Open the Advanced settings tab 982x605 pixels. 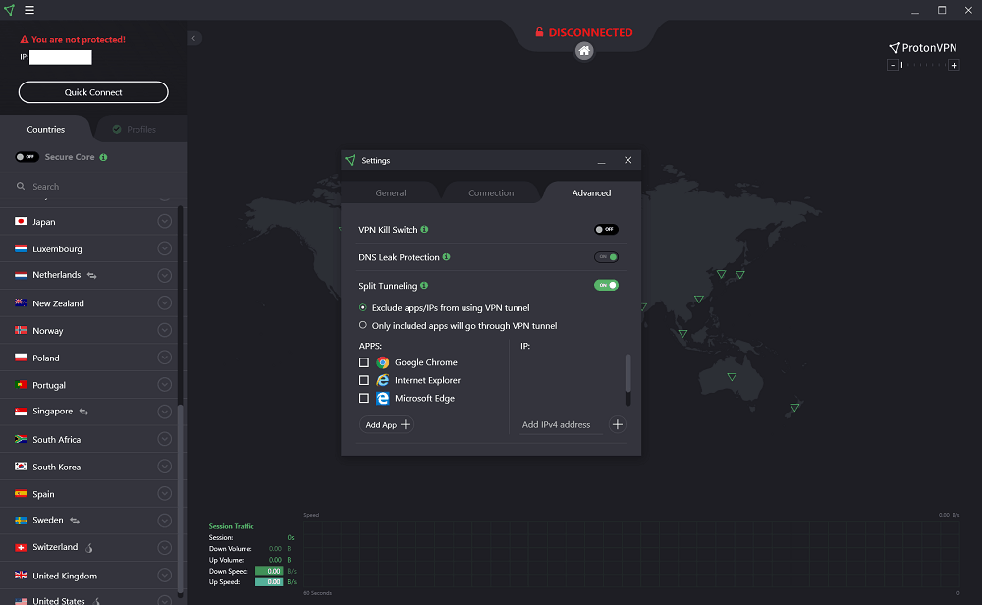point(591,192)
